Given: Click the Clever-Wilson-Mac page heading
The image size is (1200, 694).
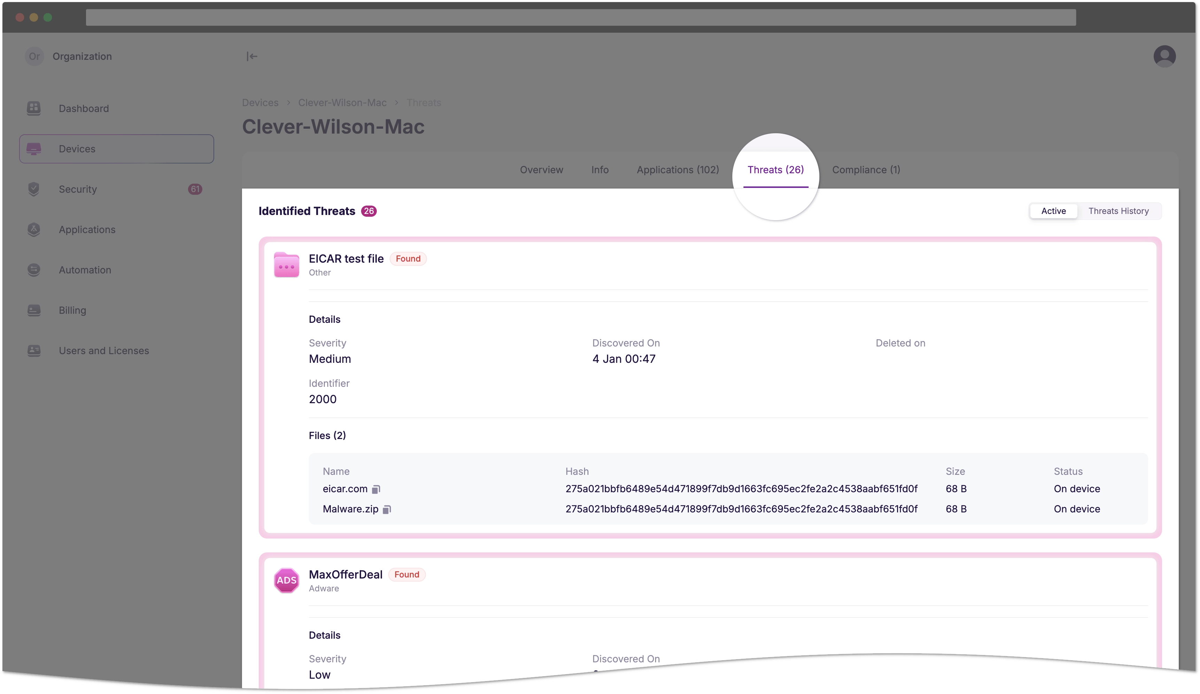Looking at the screenshot, I should [333, 127].
